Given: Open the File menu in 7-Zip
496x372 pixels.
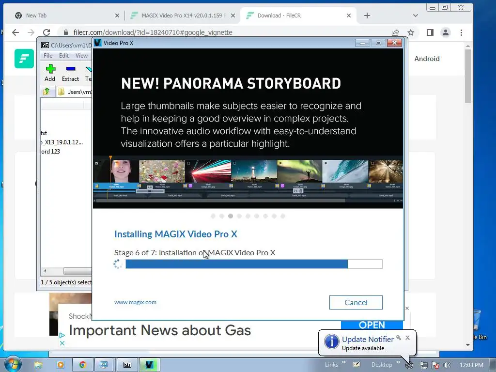Looking at the screenshot, I should [48, 55].
